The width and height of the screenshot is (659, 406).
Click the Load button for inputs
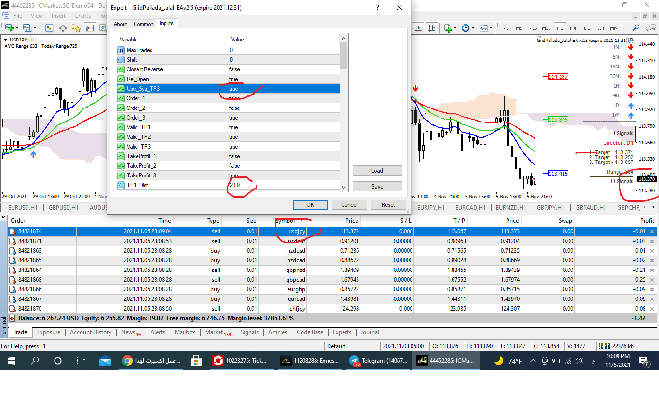pos(377,171)
